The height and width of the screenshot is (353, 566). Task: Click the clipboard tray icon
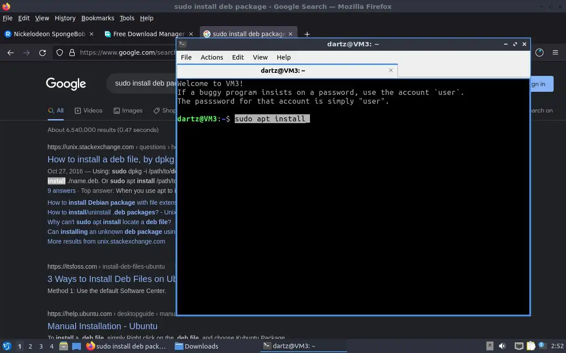click(531, 346)
